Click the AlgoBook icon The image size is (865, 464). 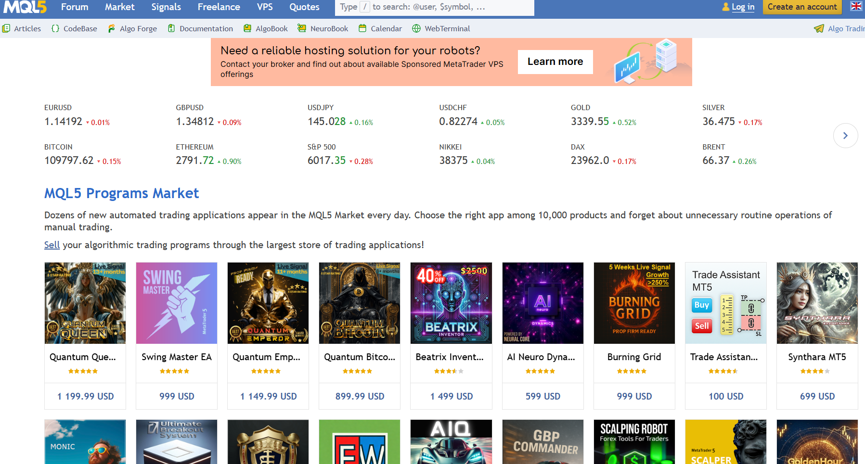pyautogui.click(x=247, y=28)
